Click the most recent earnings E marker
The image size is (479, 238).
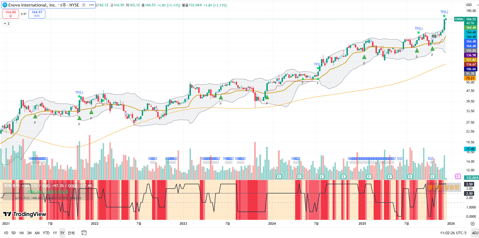tap(432, 176)
